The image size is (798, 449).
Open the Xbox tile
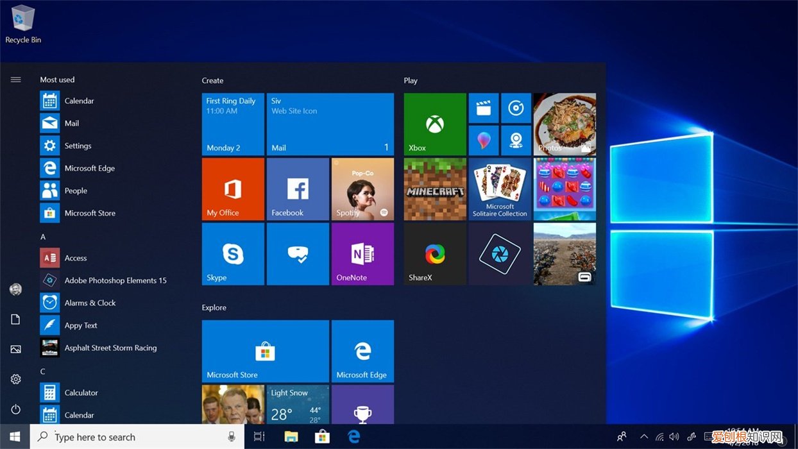pos(435,124)
